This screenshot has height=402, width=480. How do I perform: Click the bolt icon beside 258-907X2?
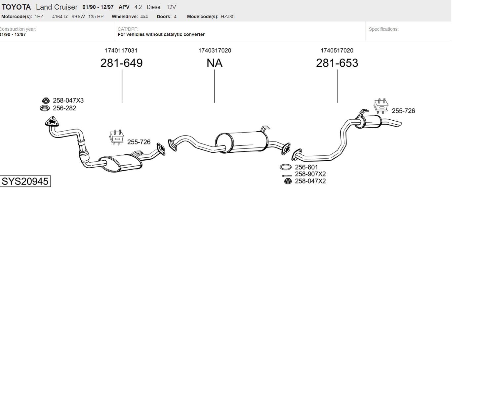click(287, 176)
